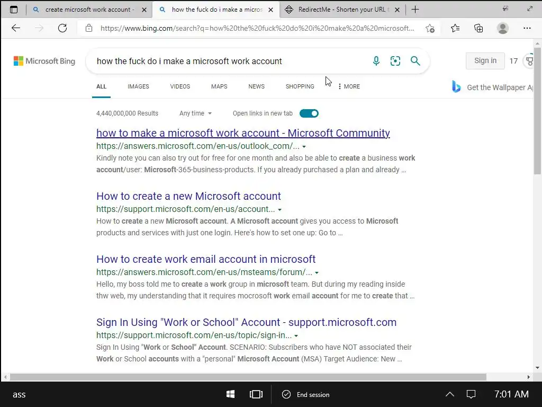The width and height of the screenshot is (542, 407).
Task: Open Task View on the taskbar
Action: [x=256, y=394]
